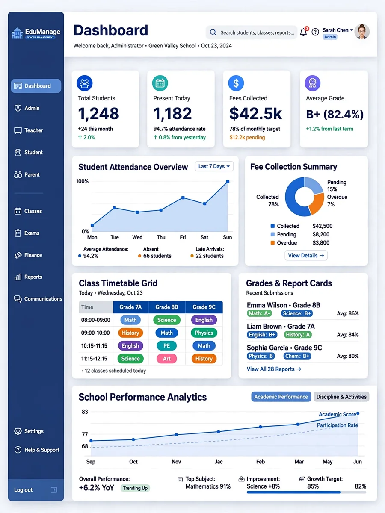The image size is (385, 513).
Task: Click the Admin shield icon in sidebar
Action: [18, 108]
